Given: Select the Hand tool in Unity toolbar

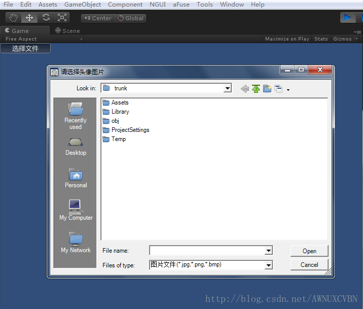Looking at the screenshot, I should point(13,18).
